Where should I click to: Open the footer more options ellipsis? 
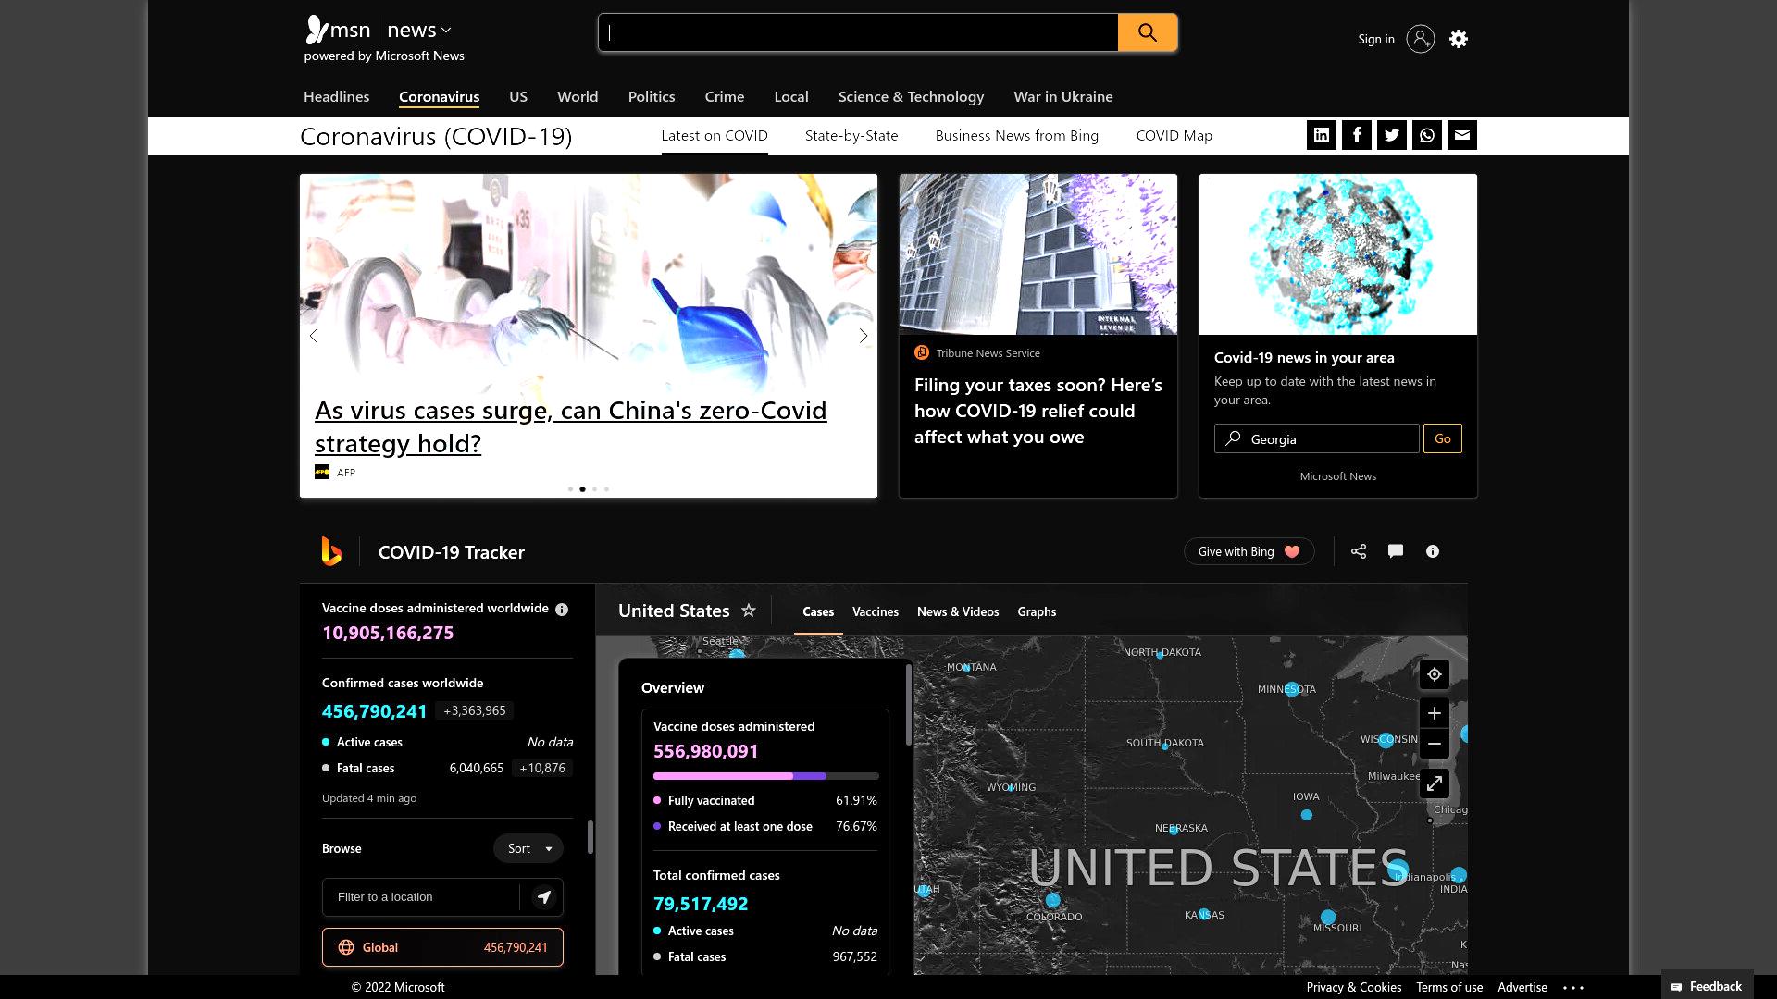click(x=1573, y=988)
